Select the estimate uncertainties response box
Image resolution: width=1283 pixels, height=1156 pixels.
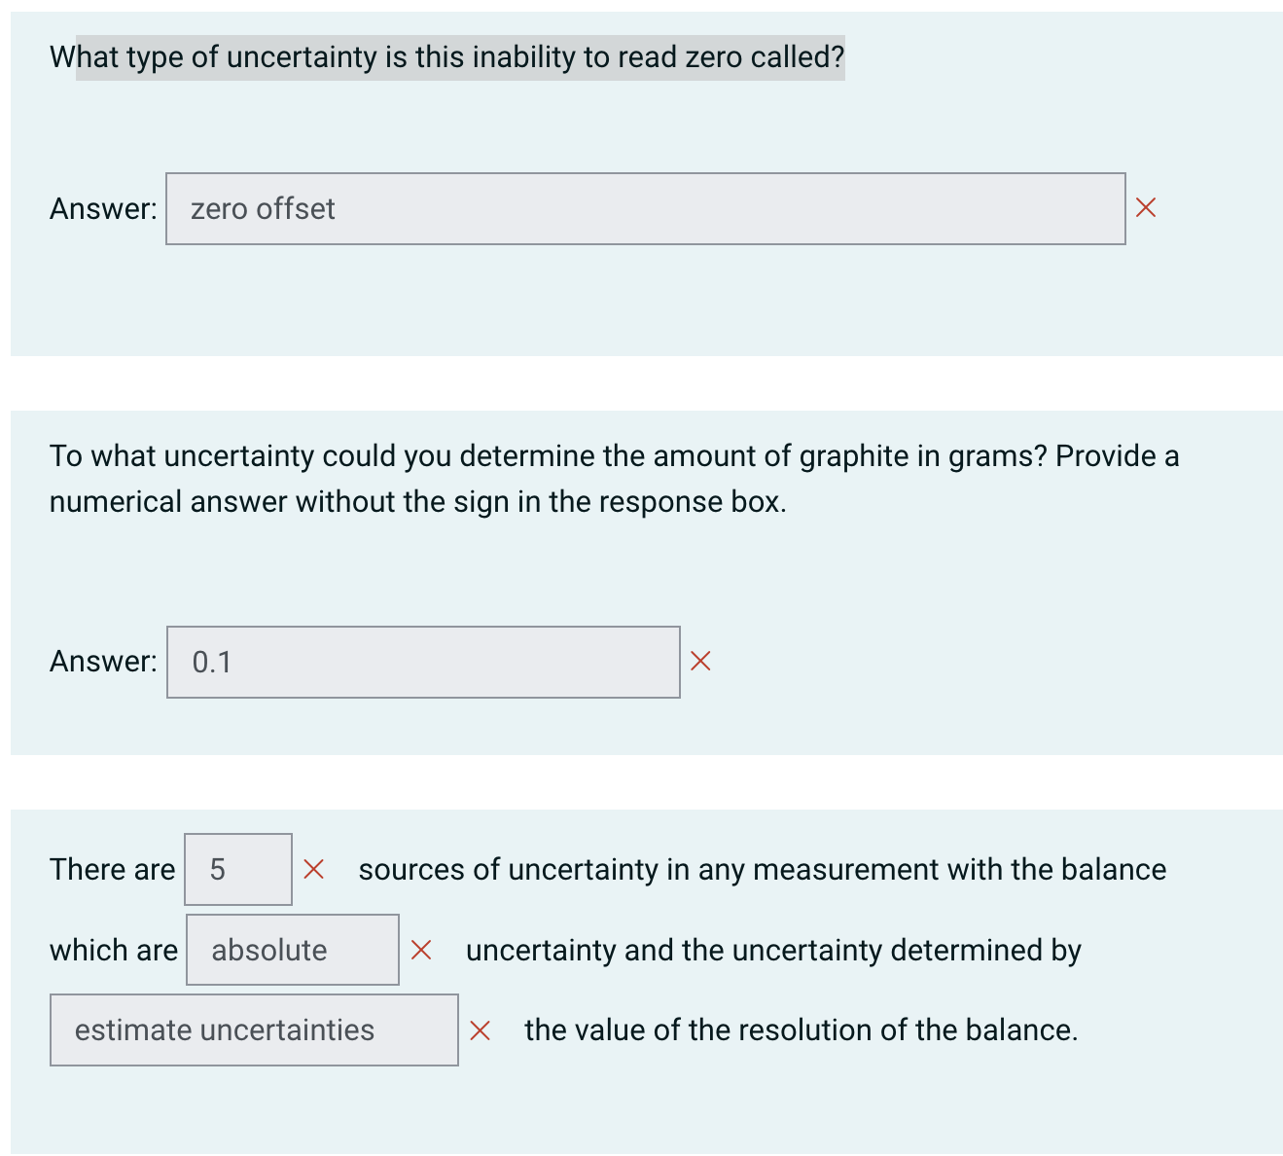click(253, 1030)
